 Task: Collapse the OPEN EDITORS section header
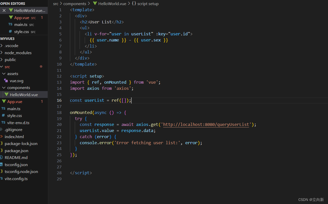[13, 4]
